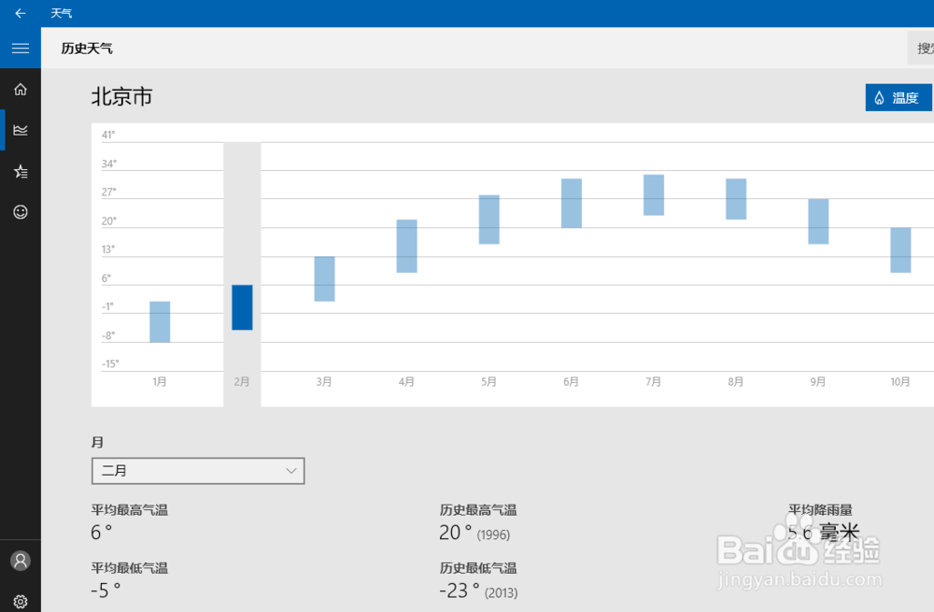Select the historical weather waves icon
Image resolution: width=934 pixels, height=612 pixels.
coord(20,130)
